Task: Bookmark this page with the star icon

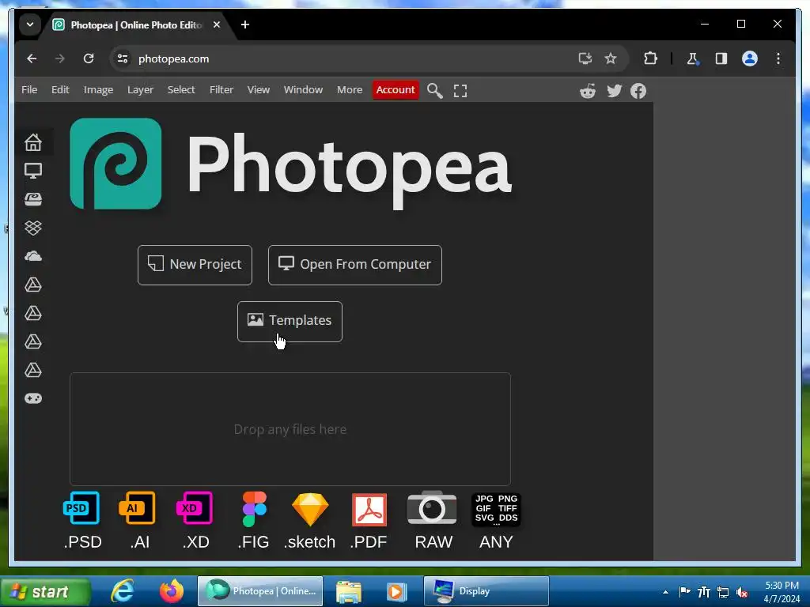Action: pyautogui.click(x=611, y=58)
